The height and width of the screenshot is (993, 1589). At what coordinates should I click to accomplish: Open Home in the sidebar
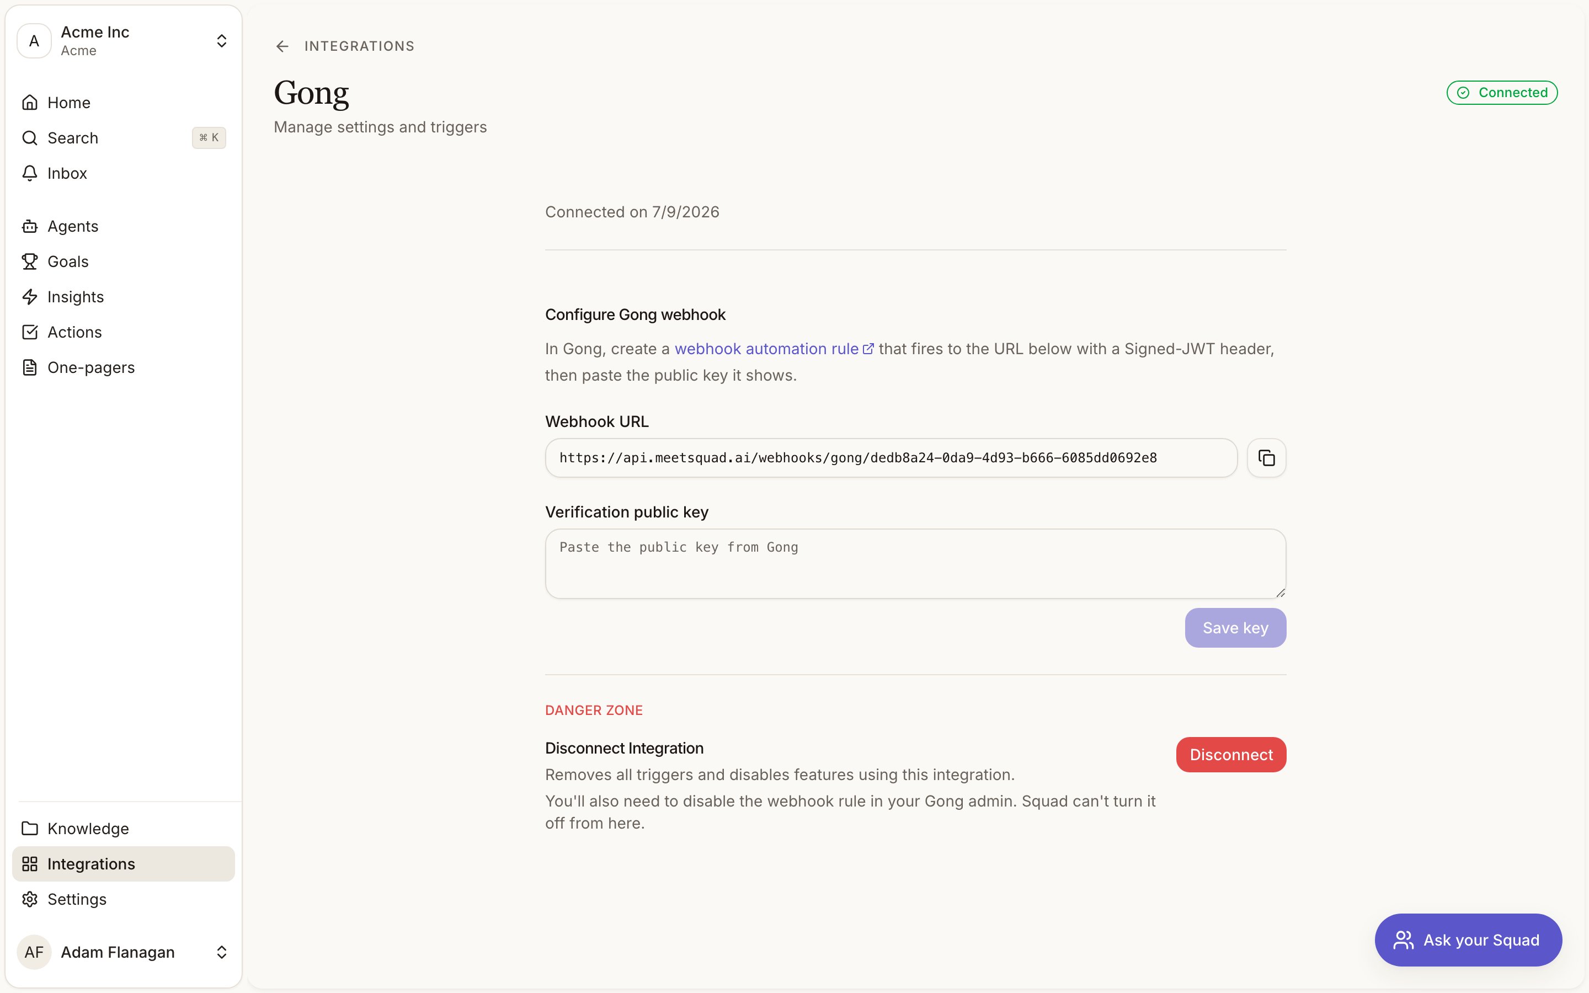(x=124, y=103)
